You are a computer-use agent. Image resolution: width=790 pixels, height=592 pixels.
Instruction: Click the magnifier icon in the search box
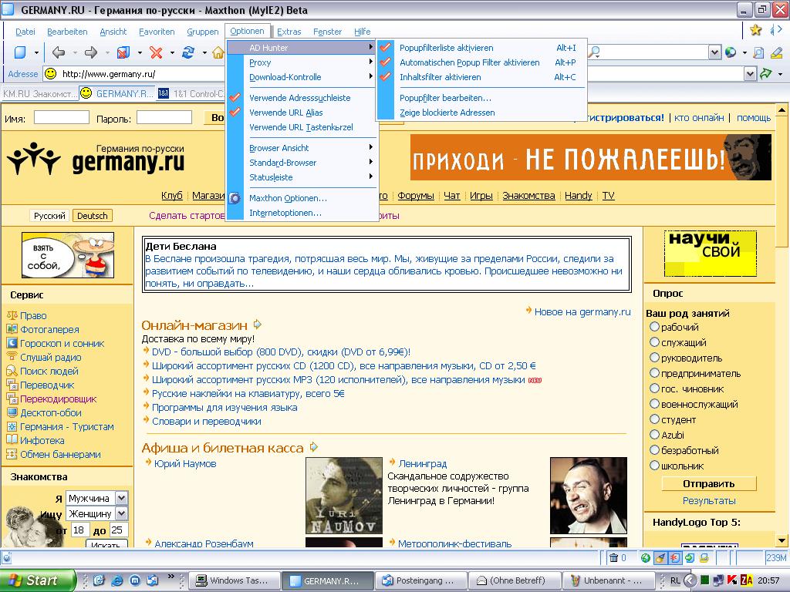point(595,52)
